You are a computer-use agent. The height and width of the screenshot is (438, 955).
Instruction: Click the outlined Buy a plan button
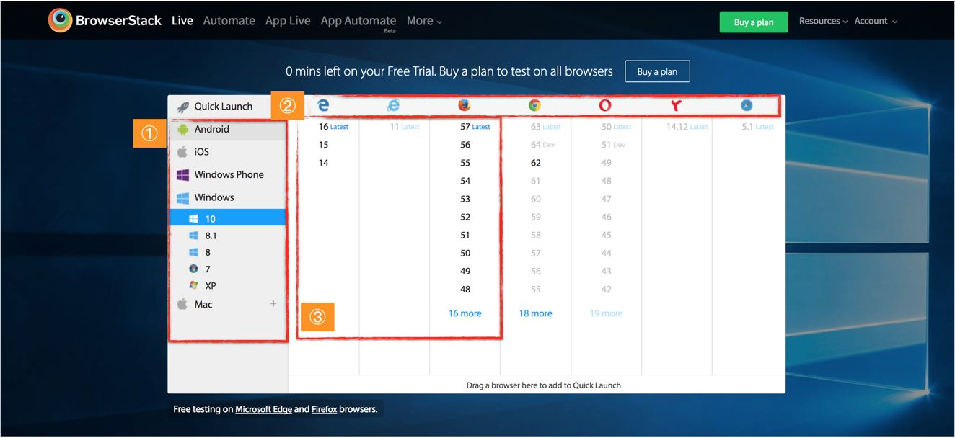coord(657,71)
